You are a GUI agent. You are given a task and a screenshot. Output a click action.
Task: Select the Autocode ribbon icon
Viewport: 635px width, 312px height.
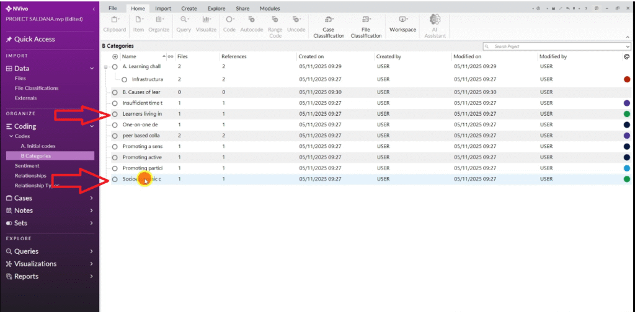pyautogui.click(x=251, y=20)
